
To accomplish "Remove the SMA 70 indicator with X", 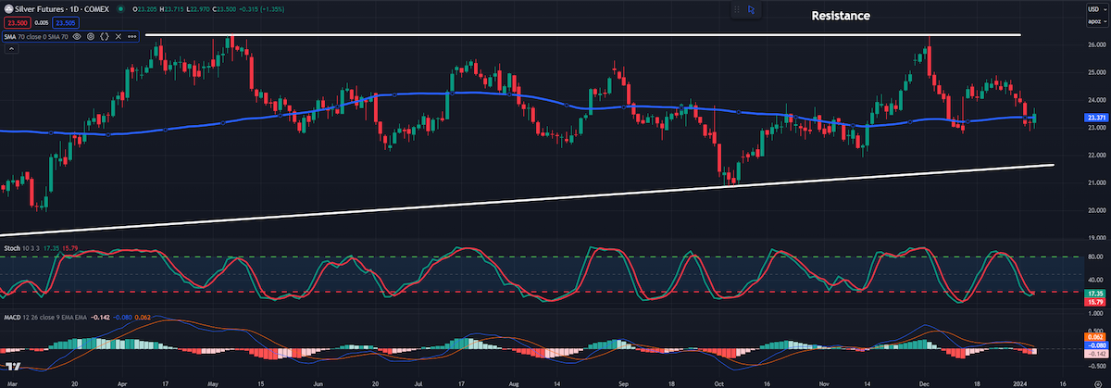I will click(x=119, y=36).
